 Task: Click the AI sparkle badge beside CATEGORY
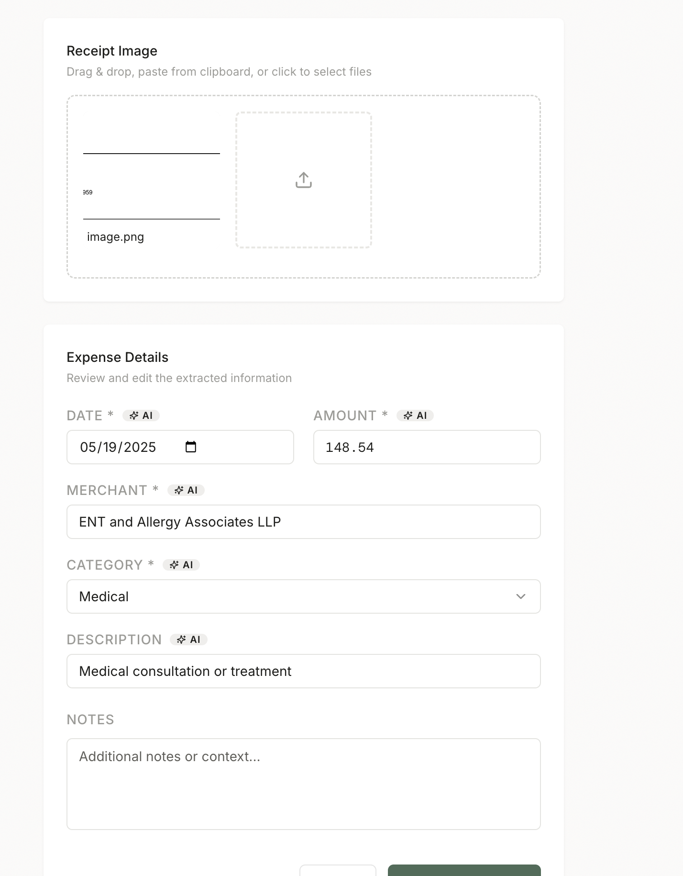[x=181, y=565]
